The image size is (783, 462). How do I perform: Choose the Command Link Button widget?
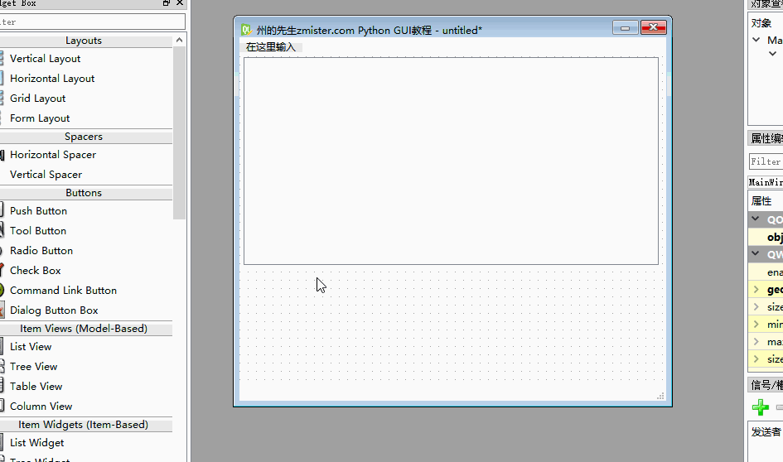[63, 291]
